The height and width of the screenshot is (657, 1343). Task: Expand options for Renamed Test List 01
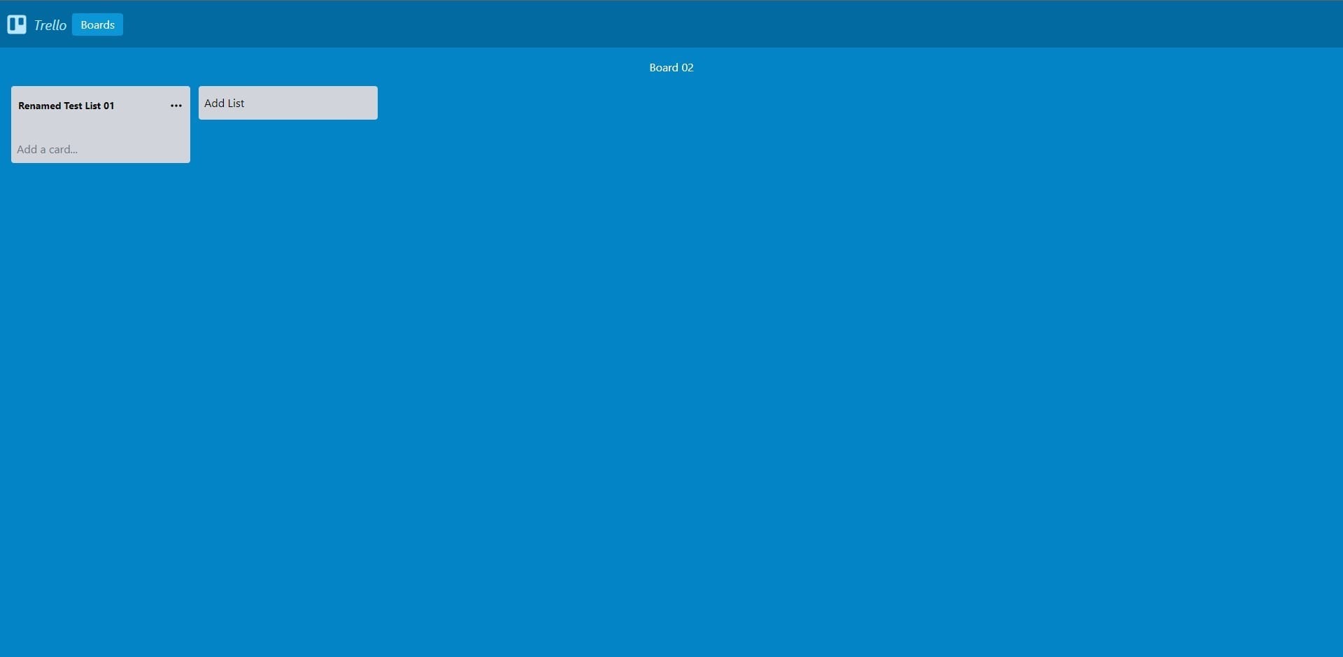coord(176,106)
